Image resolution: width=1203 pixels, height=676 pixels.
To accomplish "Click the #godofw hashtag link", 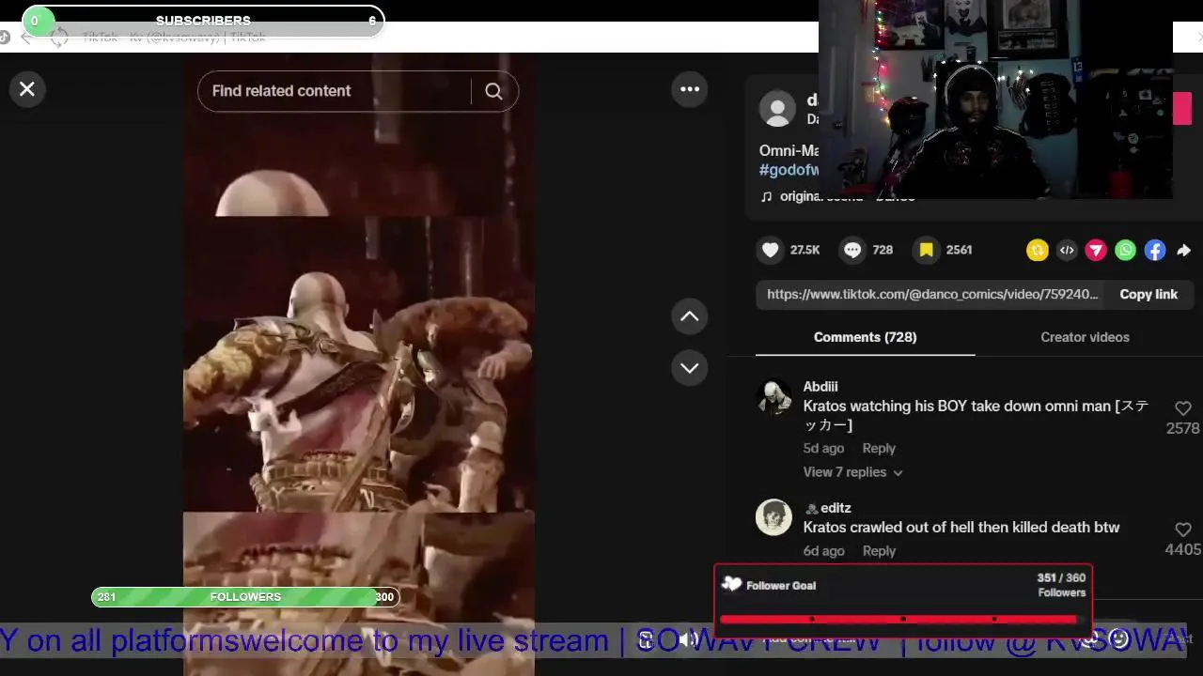I will tap(789, 170).
